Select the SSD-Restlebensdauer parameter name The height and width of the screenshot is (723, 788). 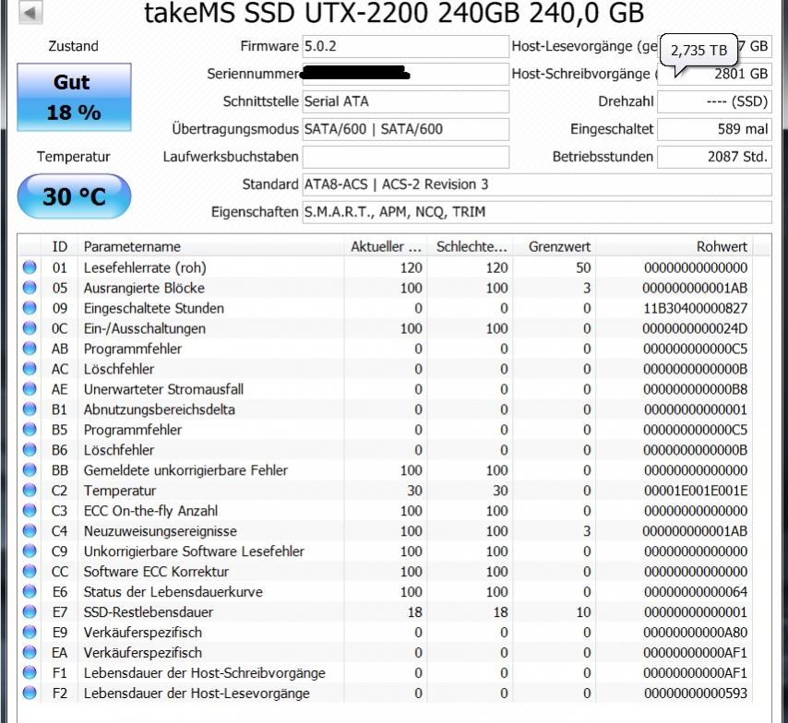point(149,612)
